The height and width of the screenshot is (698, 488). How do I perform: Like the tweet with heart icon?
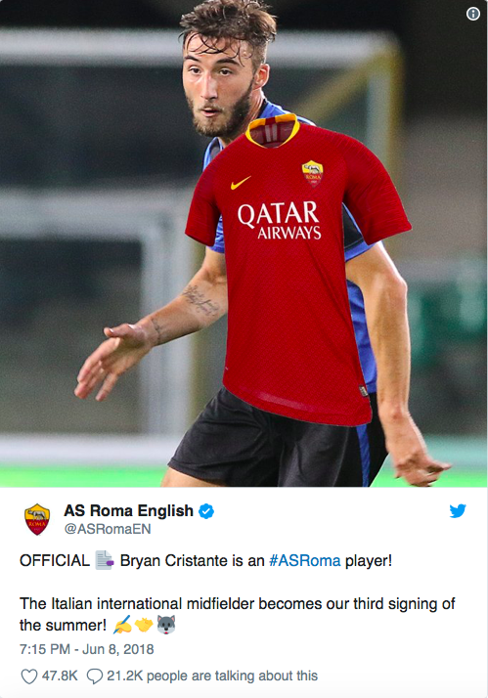pos(29,676)
